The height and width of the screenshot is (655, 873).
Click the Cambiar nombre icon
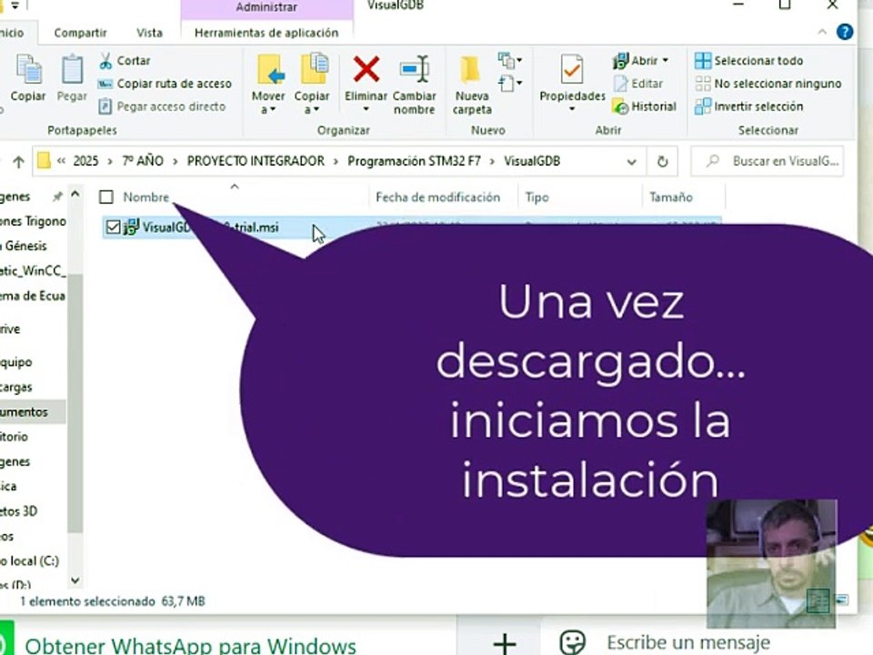415,69
